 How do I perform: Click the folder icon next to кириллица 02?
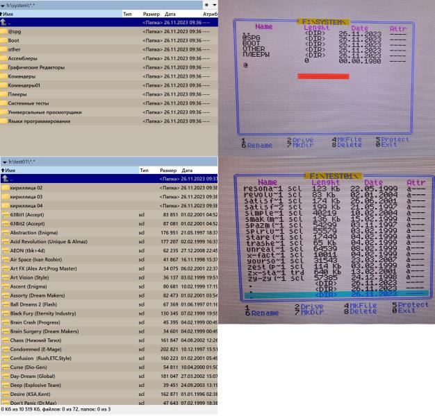click(x=5, y=187)
